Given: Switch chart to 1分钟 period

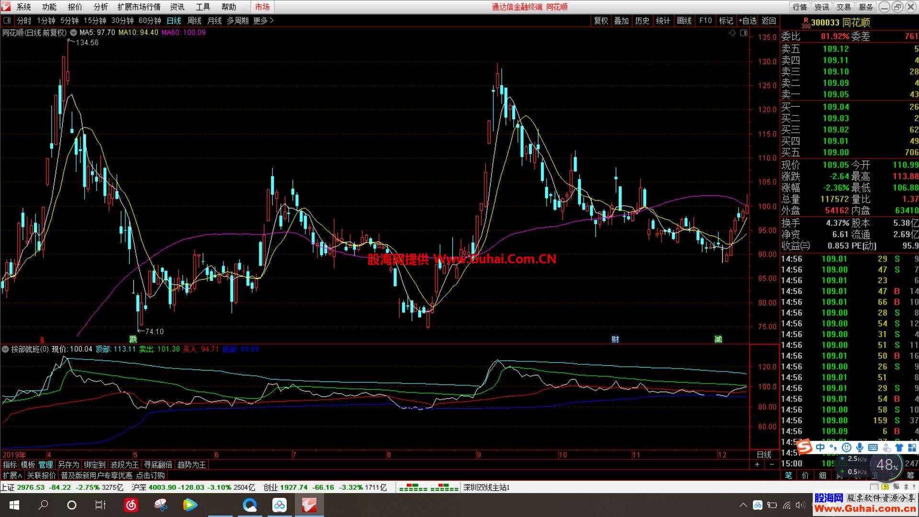Looking at the screenshot, I should [46, 21].
